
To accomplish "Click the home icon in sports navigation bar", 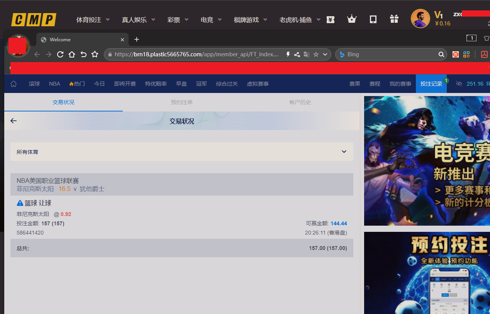I will [14, 84].
